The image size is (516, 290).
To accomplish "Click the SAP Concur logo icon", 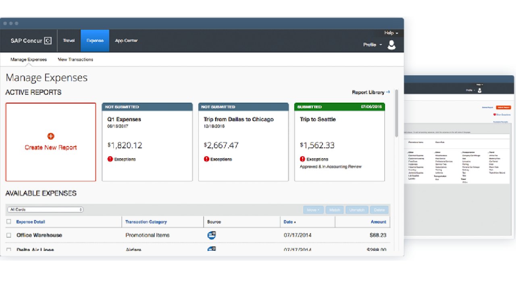I will point(48,41).
